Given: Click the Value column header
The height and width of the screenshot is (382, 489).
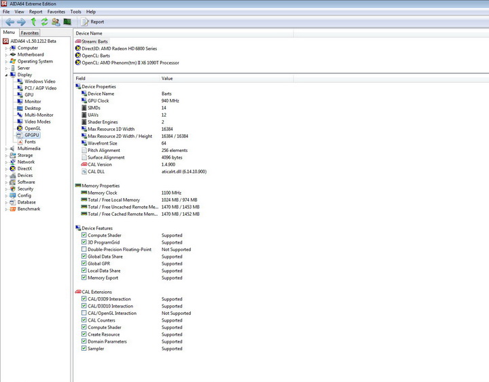Looking at the screenshot, I should pos(226,79).
